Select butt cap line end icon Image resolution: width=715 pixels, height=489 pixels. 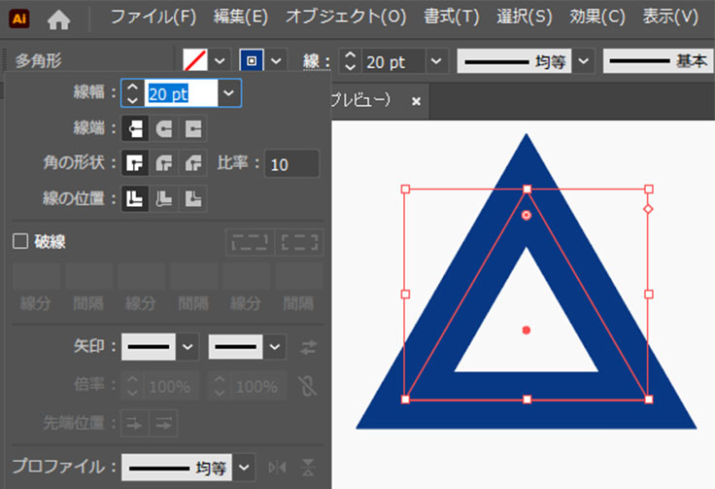[x=135, y=128]
